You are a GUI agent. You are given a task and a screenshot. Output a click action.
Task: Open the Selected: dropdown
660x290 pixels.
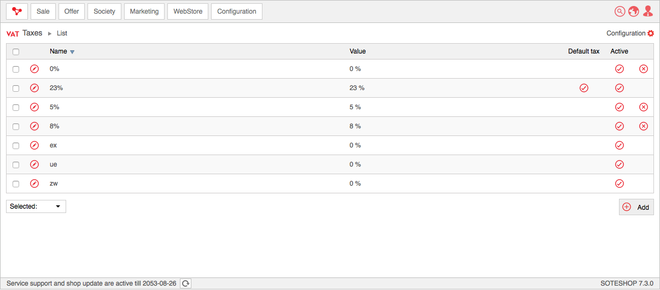(36, 206)
